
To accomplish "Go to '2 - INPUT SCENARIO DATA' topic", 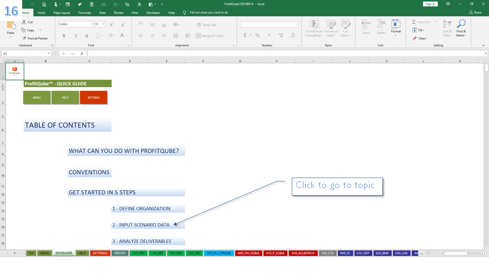I will tap(148, 225).
